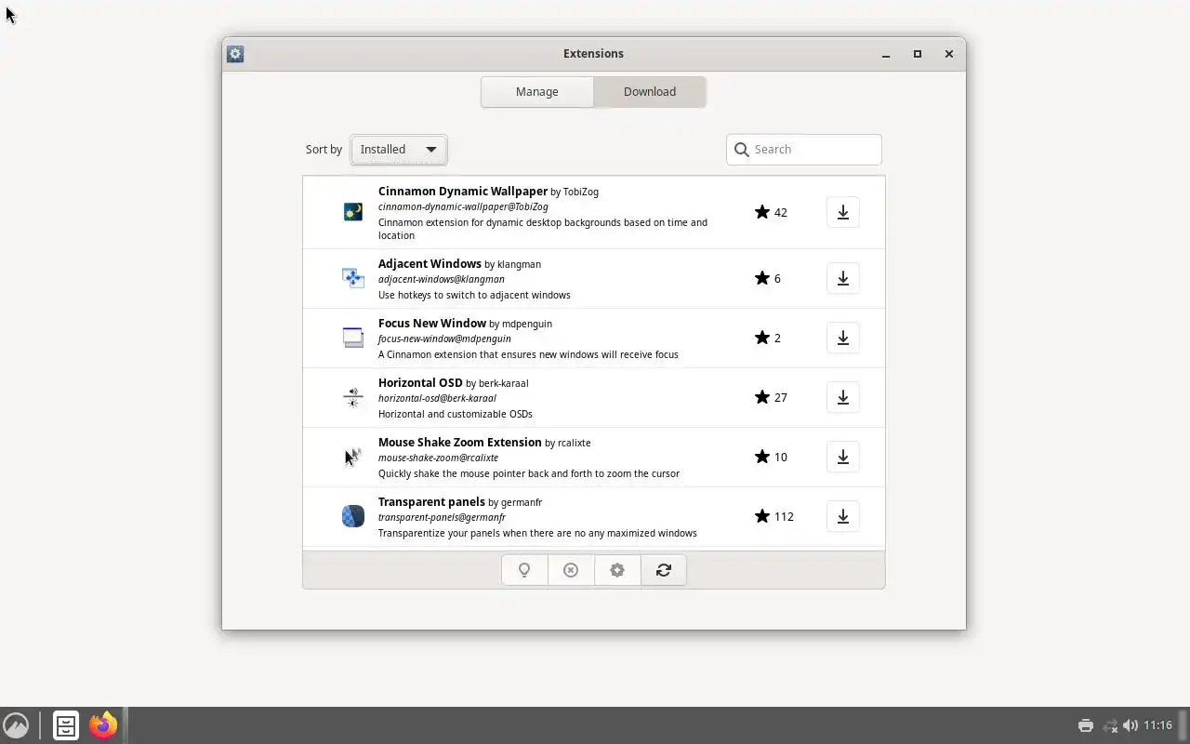Select the Cinnamon Dynamic Wallpaper title
This screenshot has width=1190, height=744.
(x=463, y=192)
